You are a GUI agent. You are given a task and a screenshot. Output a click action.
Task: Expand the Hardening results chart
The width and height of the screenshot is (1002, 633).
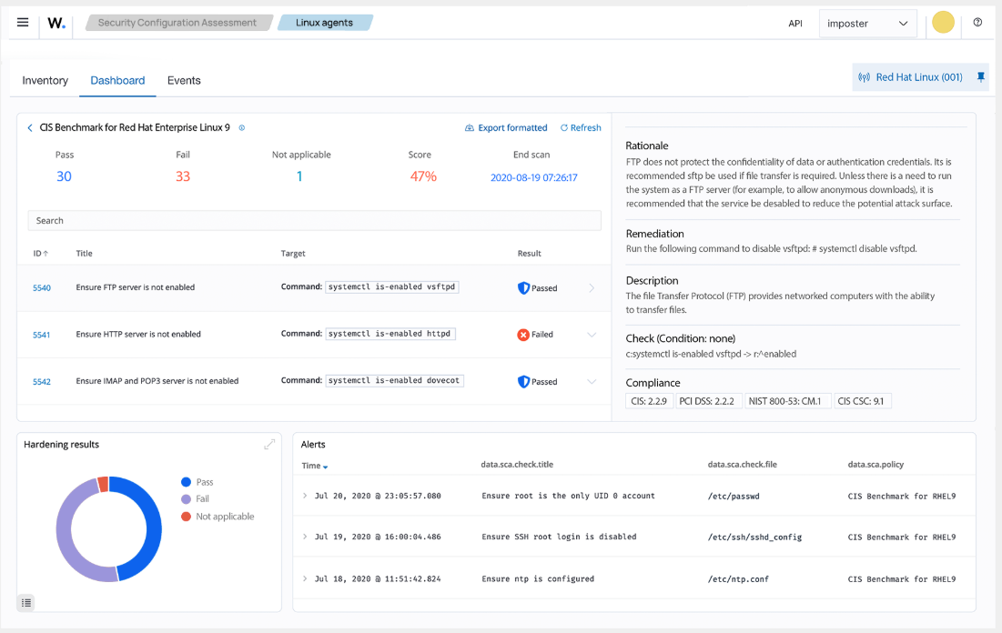[269, 444]
